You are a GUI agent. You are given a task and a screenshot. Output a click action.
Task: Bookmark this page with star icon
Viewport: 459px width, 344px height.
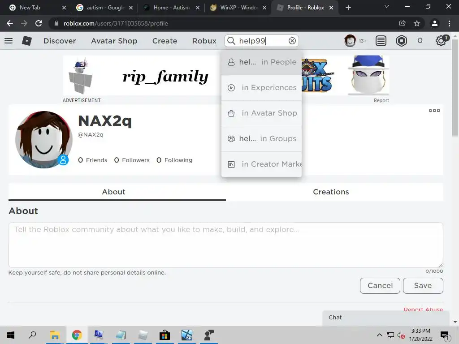(x=417, y=23)
